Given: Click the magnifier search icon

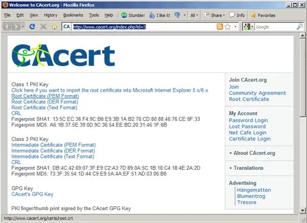Looking at the screenshot, I should click(x=300, y=27).
